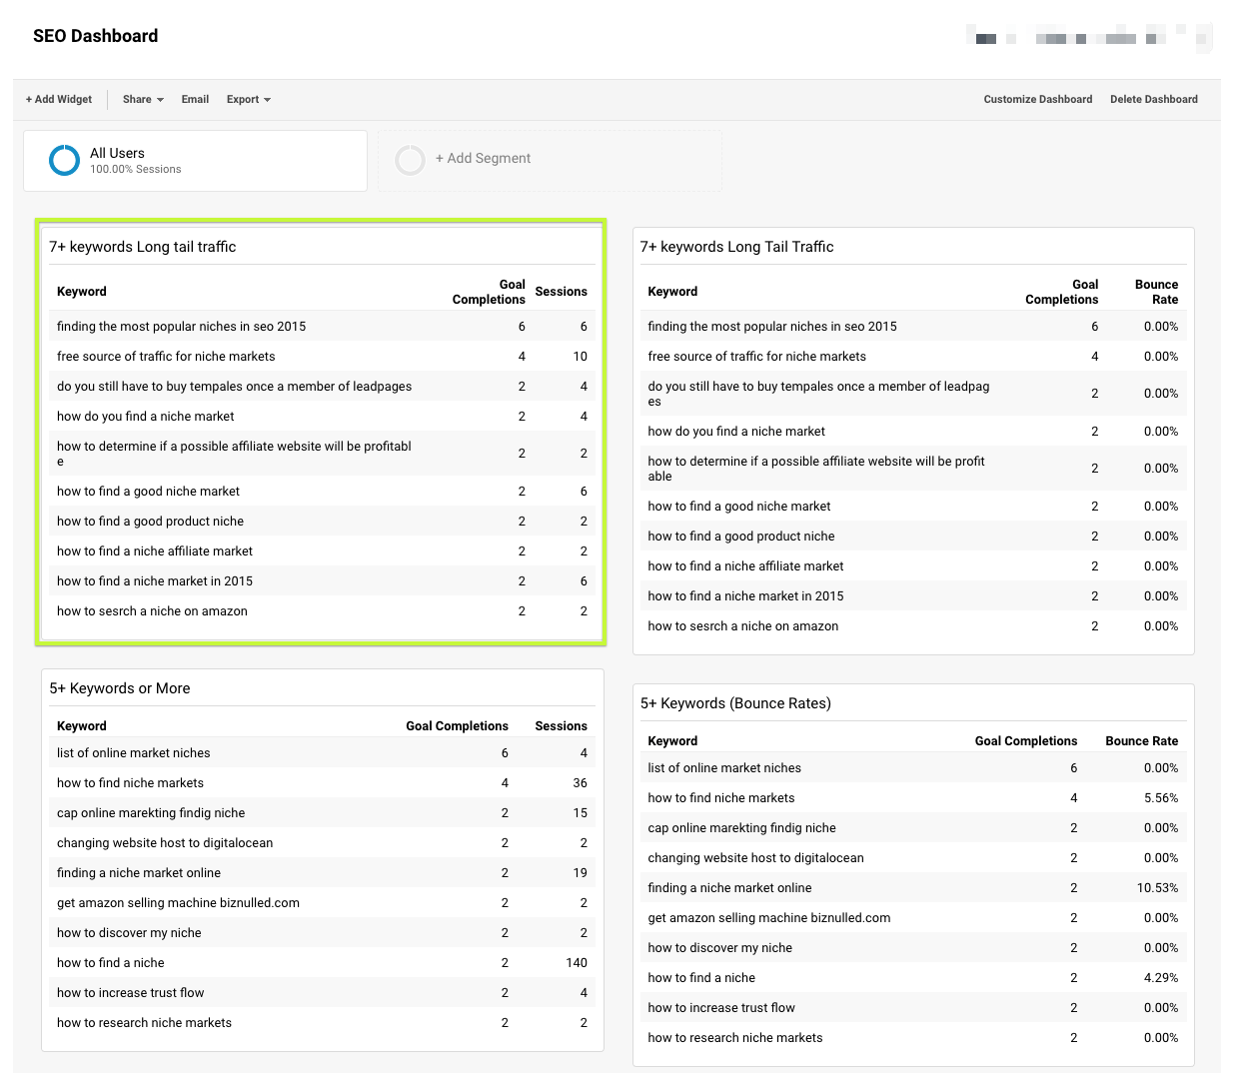1234x1086 pixels.
Task: Click keyword 'list of online market niches'
Action: (x=133, y=752)
